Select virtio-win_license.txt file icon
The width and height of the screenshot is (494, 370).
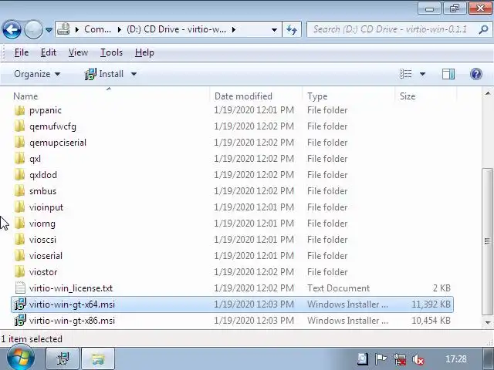pyautogui.click(x=20, y=288)
